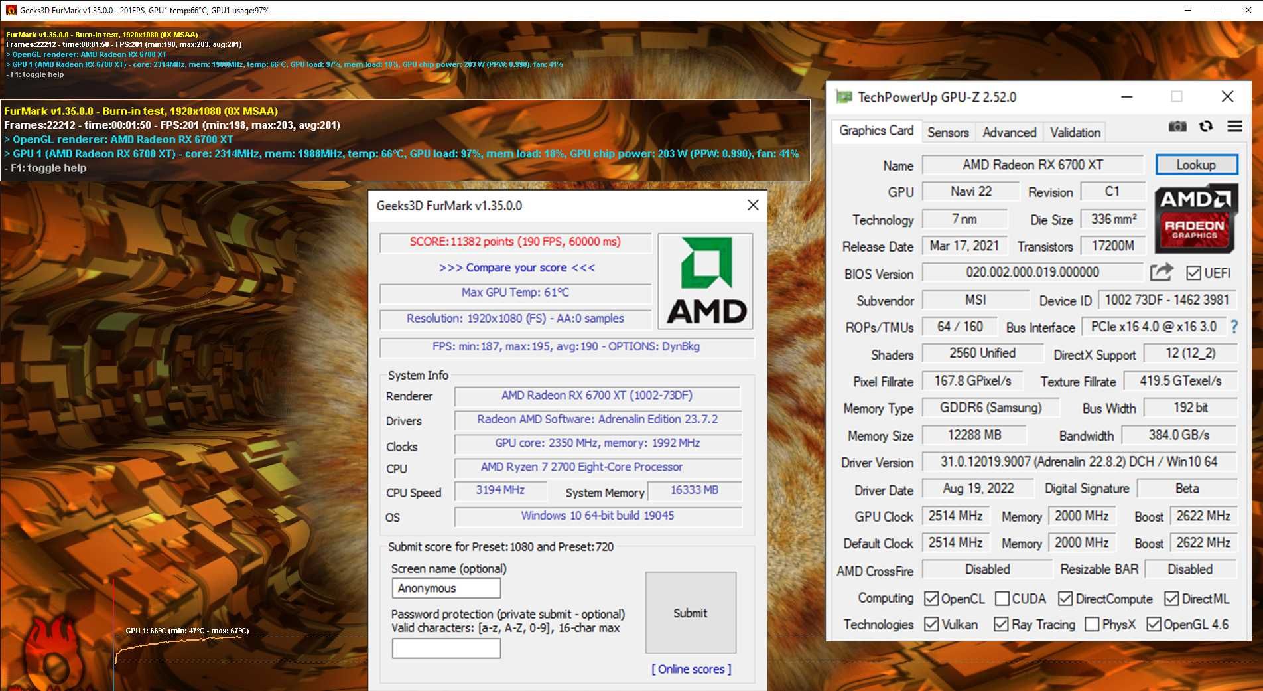
Task: Click the FPS min/max/avg results field
Action: (x=566, y=346)
